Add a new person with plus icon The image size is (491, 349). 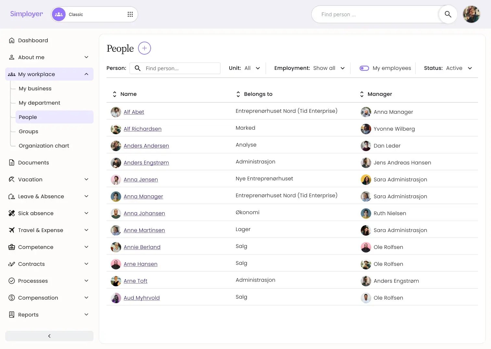(145, 48)
